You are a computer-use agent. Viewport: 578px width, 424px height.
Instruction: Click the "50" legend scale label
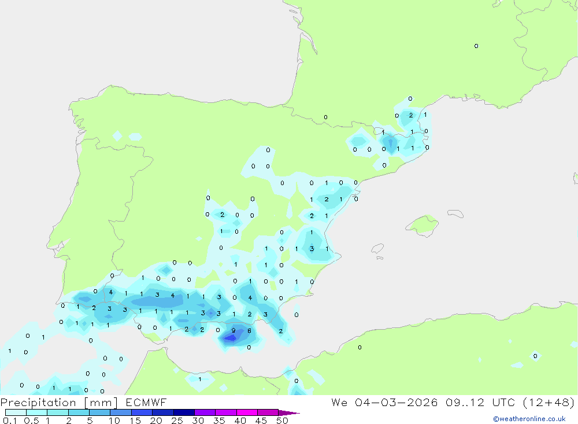pyautogui.click(x=283, y=421)
